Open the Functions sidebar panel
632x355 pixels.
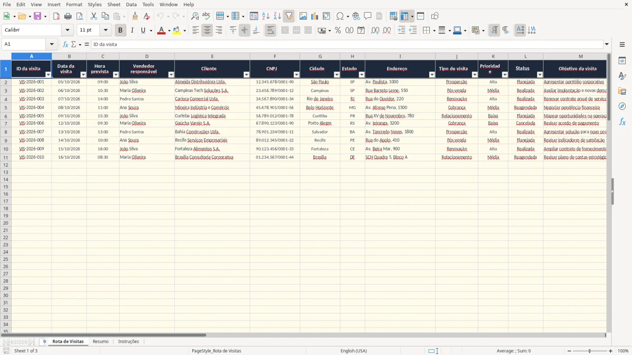point(622,122)
